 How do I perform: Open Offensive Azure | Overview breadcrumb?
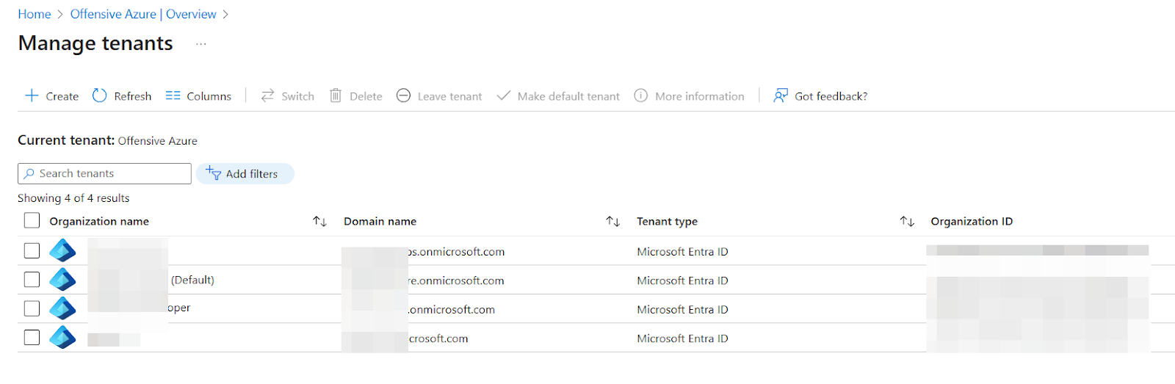143,14
